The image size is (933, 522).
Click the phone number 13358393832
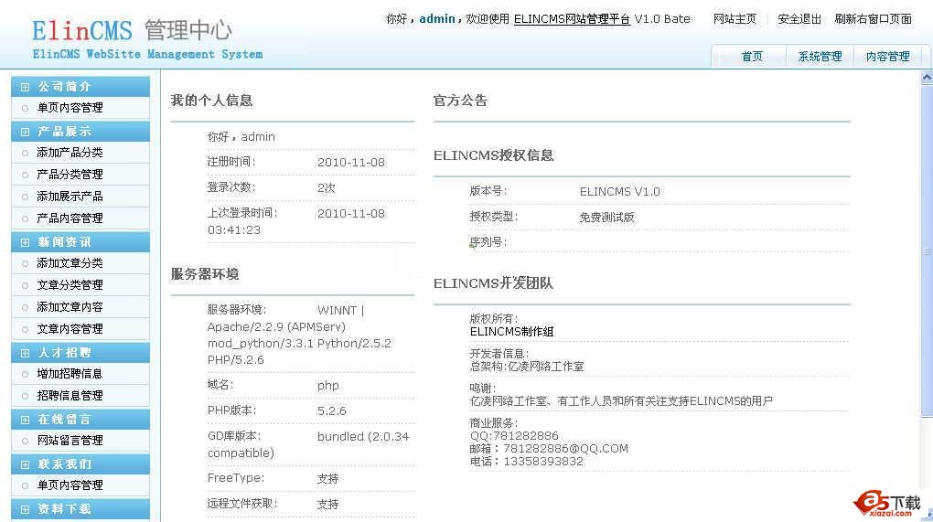pos(543,462)
